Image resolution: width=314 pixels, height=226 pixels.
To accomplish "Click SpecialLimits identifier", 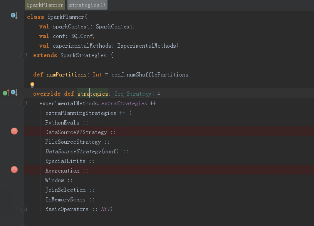I will pyautogui.click(x=65, y=161).
